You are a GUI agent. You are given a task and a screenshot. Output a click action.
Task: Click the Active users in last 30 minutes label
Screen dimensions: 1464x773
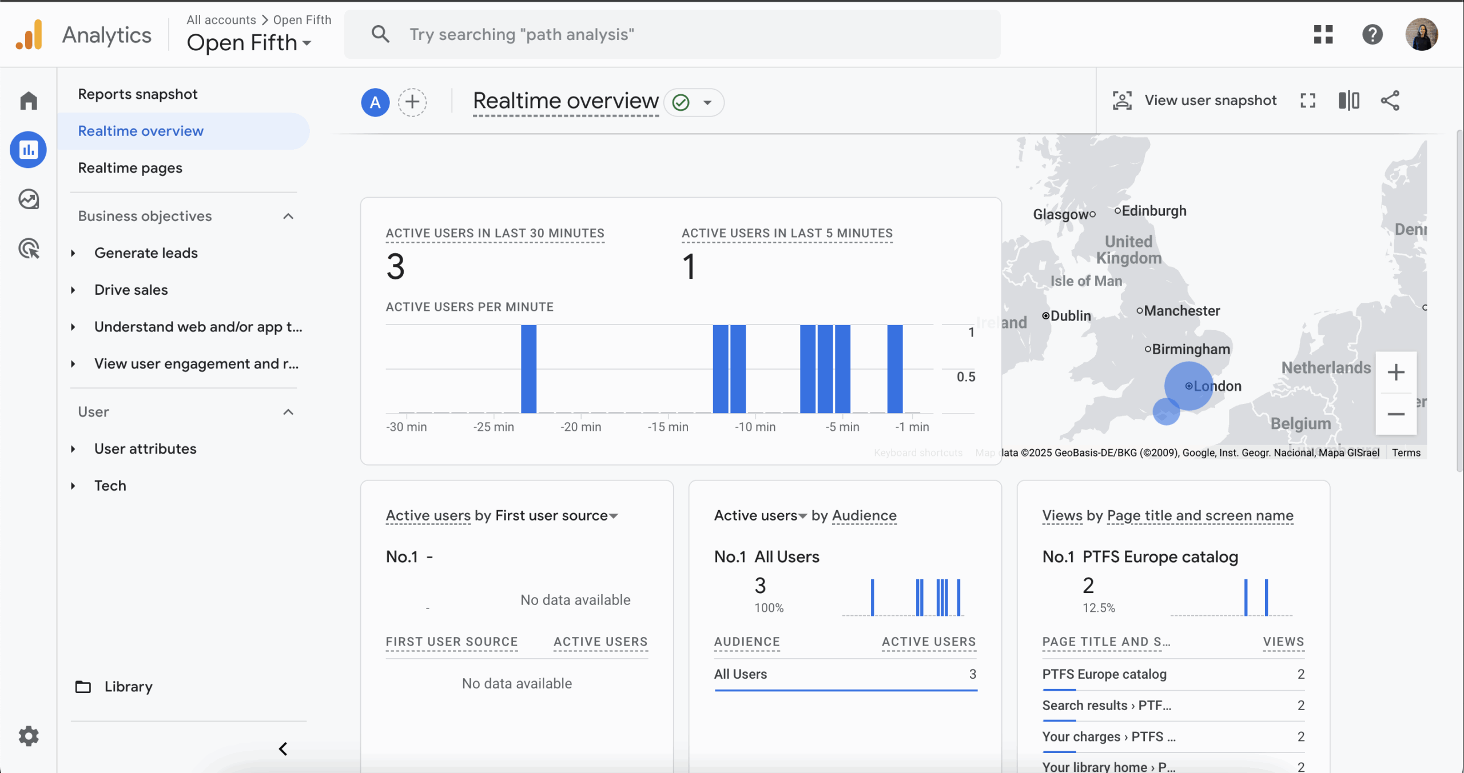495,233
